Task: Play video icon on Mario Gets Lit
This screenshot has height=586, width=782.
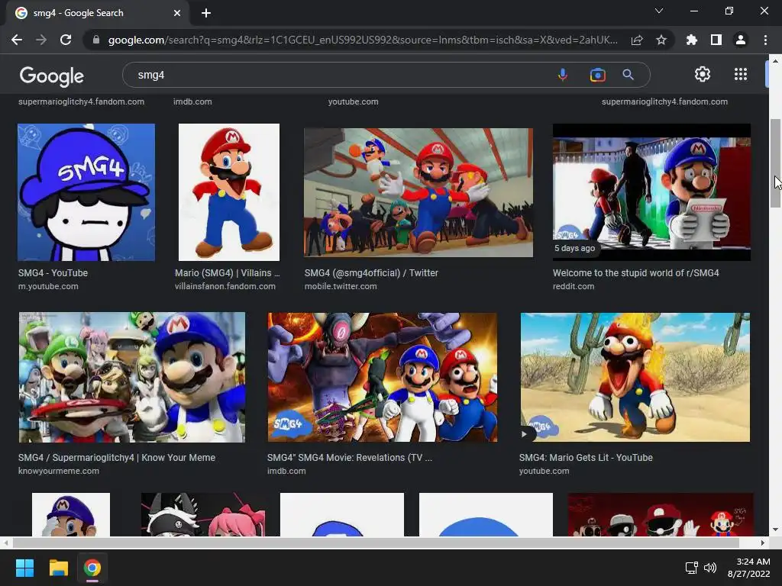Action: (x=524, y=434)
